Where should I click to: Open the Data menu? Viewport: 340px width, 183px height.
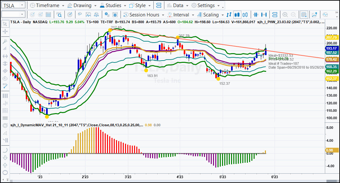coord(175,5)
